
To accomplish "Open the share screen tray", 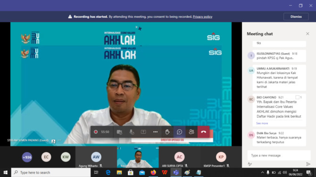I will 143,132.
